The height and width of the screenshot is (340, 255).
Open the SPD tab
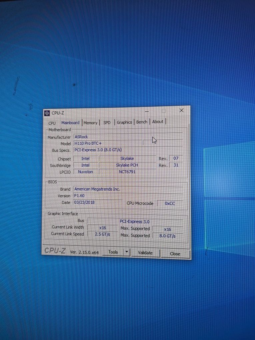[107, 123]
